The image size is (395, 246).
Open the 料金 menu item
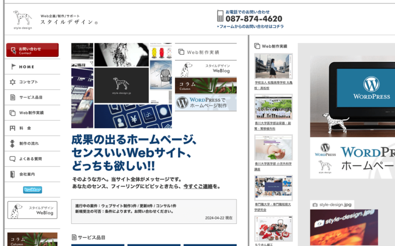[32, 128]
